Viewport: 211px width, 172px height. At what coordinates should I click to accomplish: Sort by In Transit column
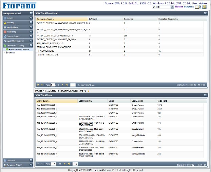point(105,19)
